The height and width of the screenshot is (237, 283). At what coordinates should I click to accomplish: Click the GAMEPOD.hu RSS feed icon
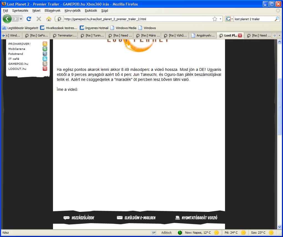point(45,64)
